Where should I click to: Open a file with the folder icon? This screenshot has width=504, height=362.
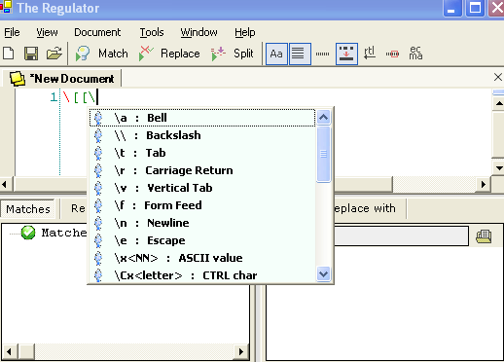tap(54, 54)
